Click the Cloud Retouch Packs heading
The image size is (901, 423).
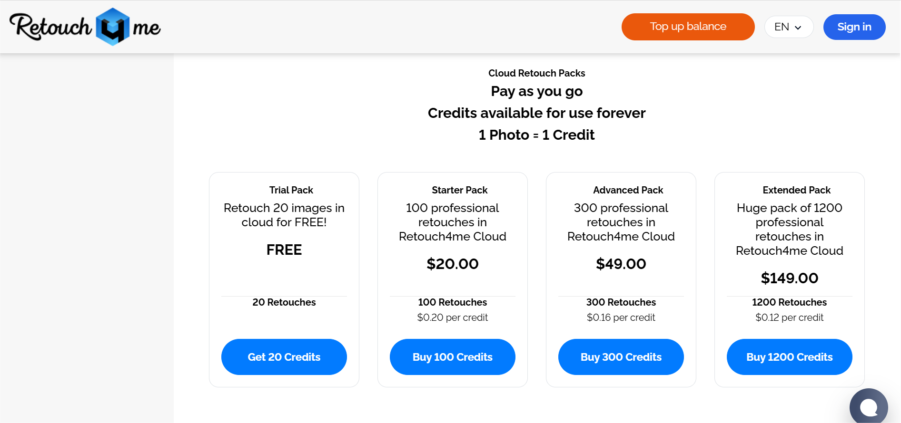click(536, 73)
